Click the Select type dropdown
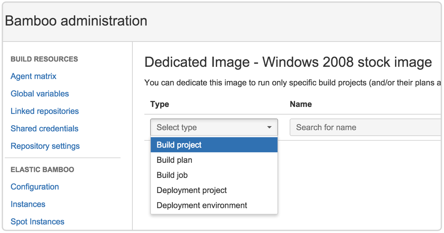Image resolution: width=444 pixels, height=233 pixels. (214, 127)
